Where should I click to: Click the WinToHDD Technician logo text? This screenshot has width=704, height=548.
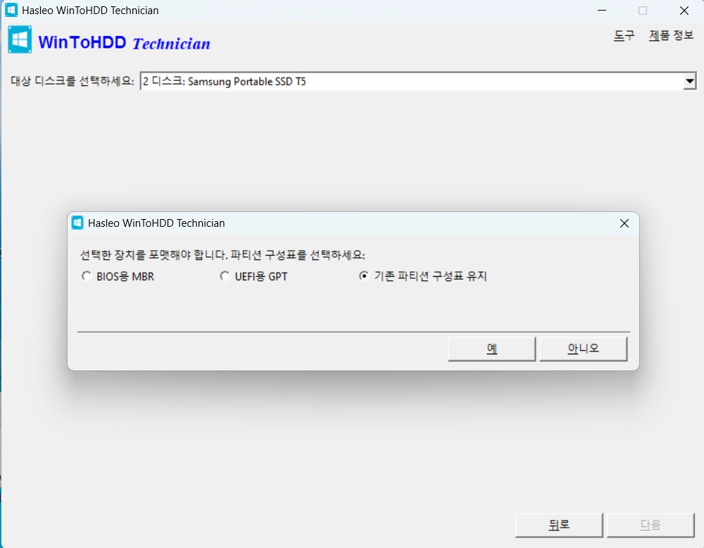[x=125, y=43]
